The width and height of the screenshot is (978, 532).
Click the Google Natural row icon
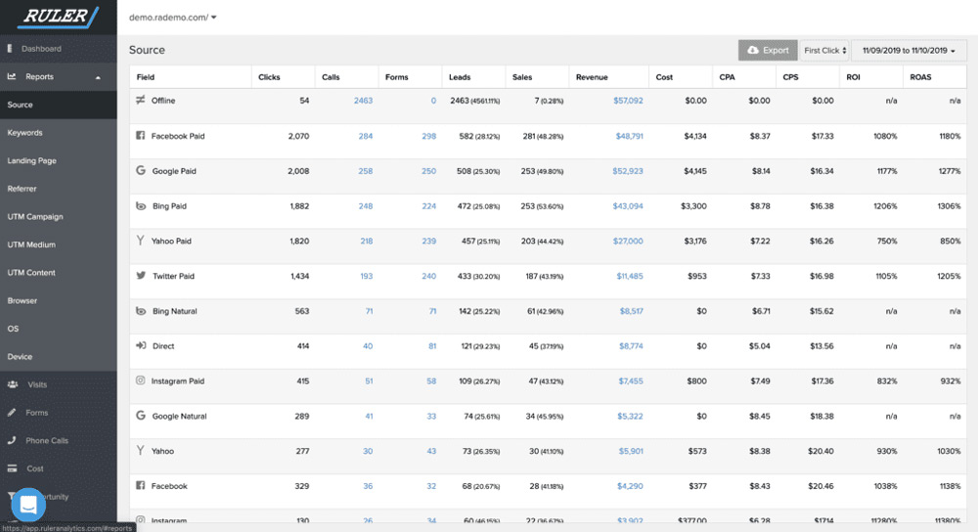pos(140,416)
